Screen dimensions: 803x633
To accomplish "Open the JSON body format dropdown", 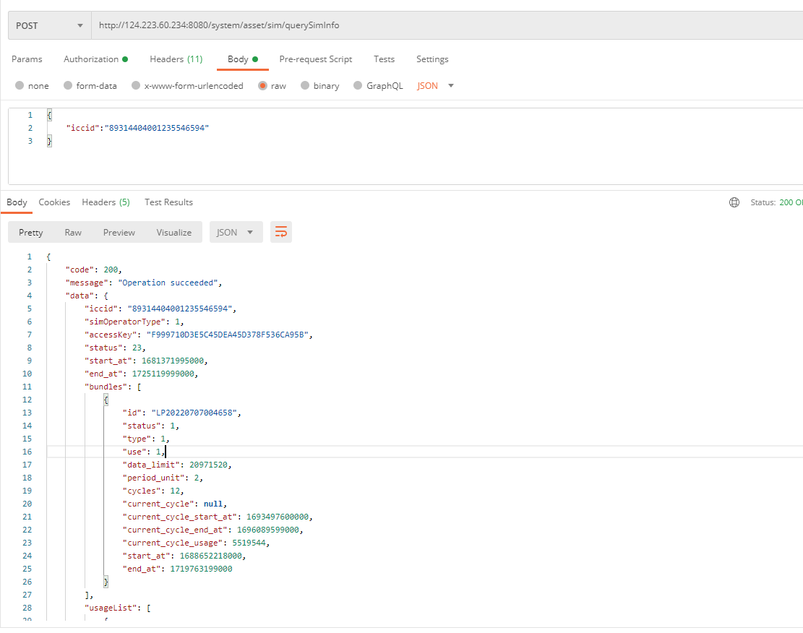I will (x=436, y=85).
